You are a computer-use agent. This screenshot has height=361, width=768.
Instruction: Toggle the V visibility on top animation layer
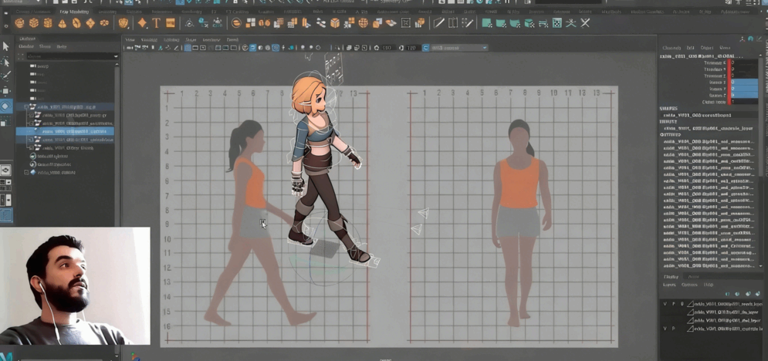coord(665,304)
